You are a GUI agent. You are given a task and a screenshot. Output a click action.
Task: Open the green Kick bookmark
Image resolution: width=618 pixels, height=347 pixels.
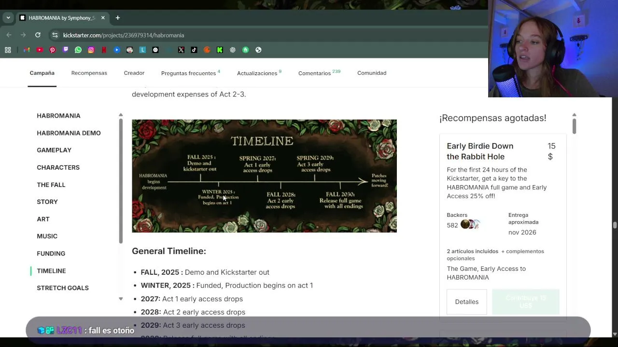click(220, 50)
